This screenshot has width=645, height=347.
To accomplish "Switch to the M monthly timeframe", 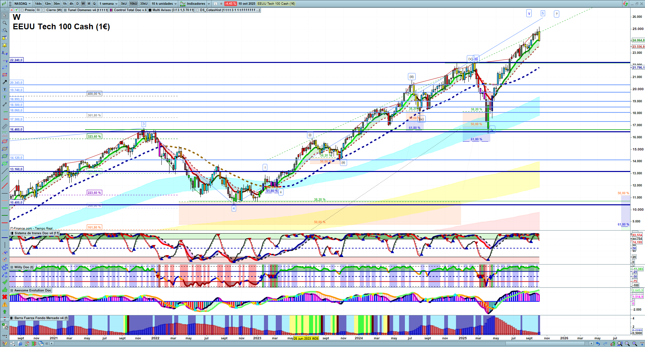I will (x=89, y=4).
